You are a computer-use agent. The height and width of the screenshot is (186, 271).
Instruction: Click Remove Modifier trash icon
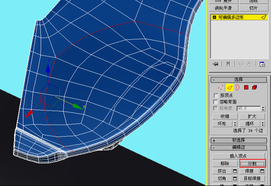coord(249,64)
